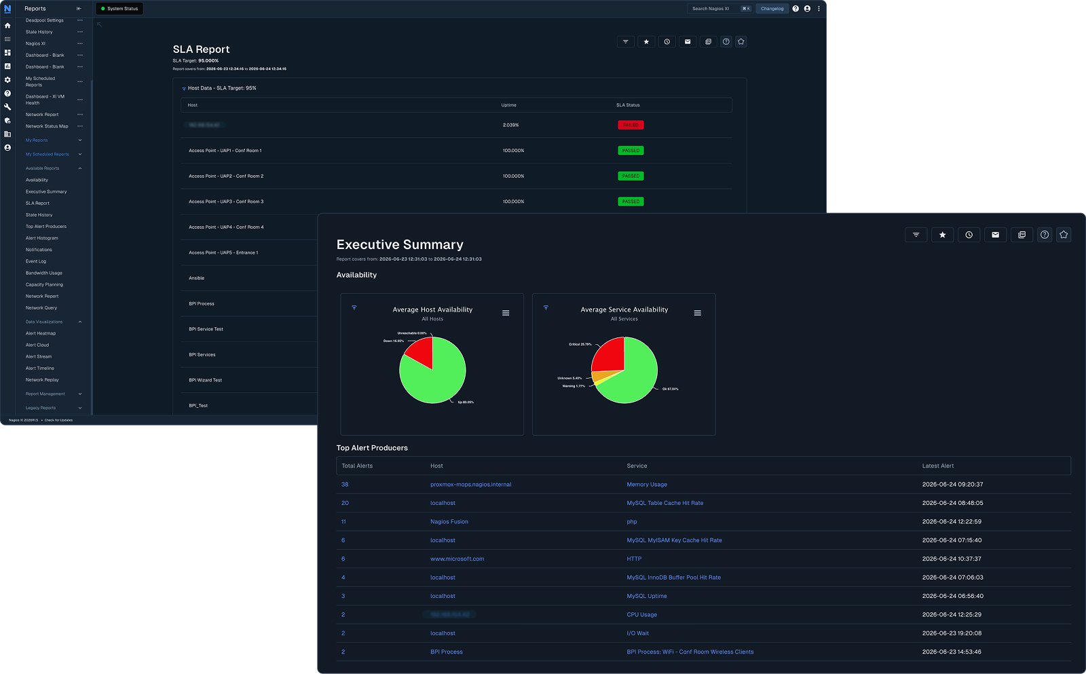Viewport: 1086px width, 674px height.
Task: Collapse the Available Reports sidebar section
Action: [54, 168]
